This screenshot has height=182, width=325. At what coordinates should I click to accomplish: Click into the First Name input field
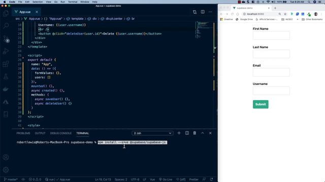coord(271,35)
